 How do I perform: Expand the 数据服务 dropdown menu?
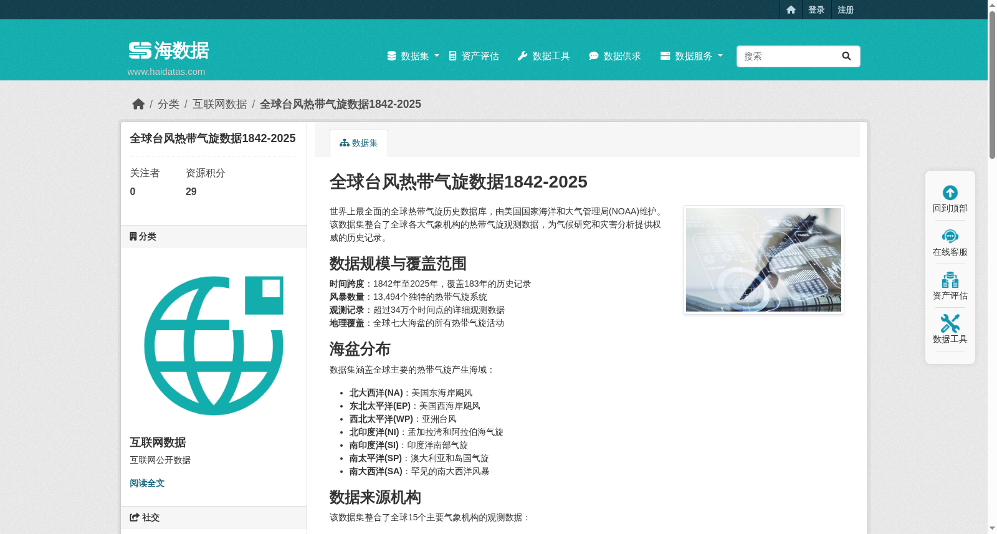tap(692, 56)
